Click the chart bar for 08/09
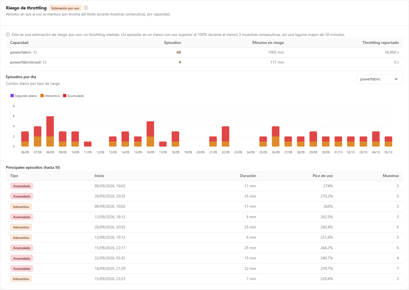The width and height of the screenshot is (409, 290). point(50,131)
